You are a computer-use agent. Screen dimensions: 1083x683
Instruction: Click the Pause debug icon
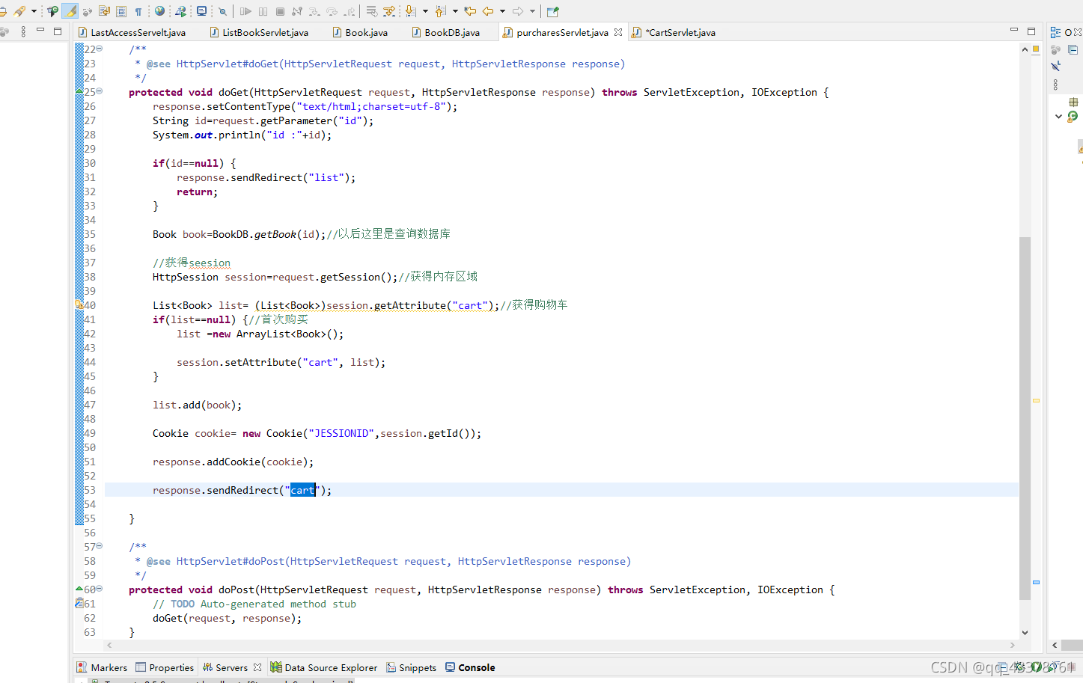coord(263,11)
